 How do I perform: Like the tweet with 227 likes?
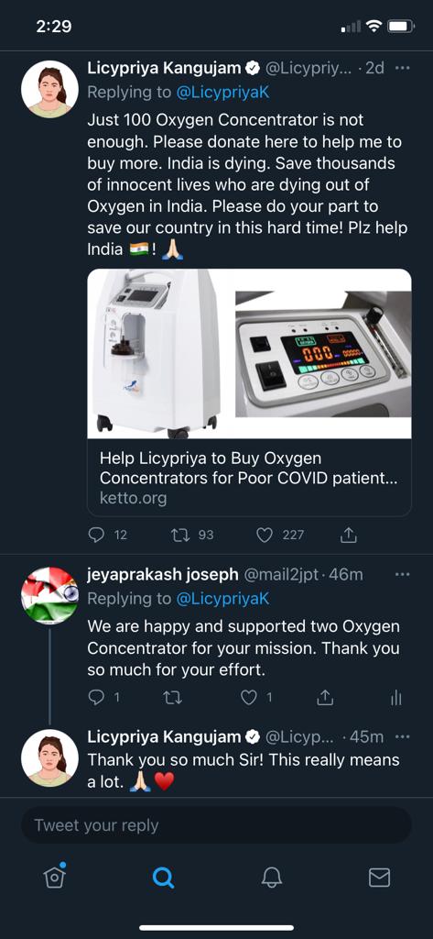tap(265, 535)
